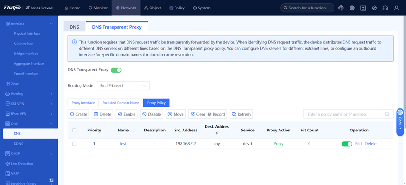Select the DNS Transparent Proxy tab
406x185 pixels.
[117, 27]
